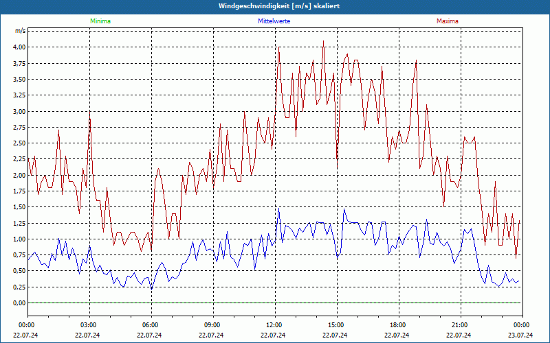Click the 15:00 time axis label
Viewport: 550px width, 343px height.
click(337, 325)
